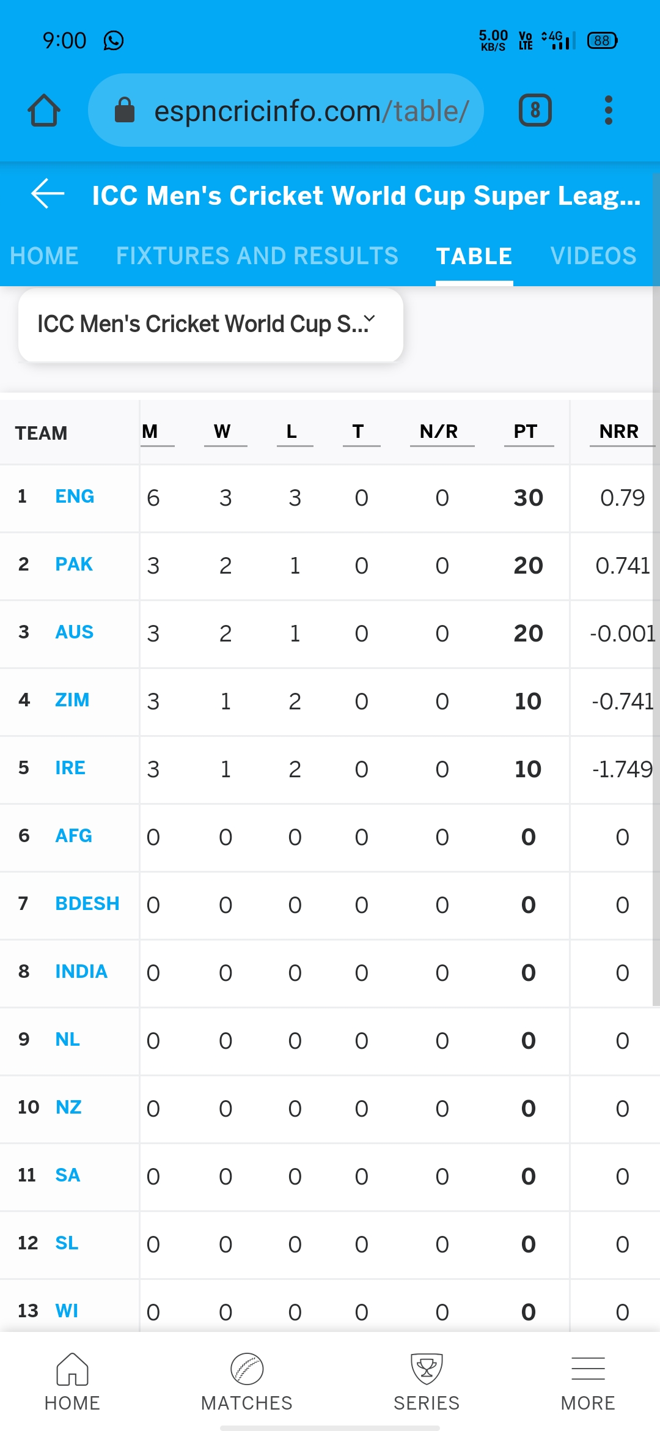660x1431 pixels.
Task: Open the England team link
Action: tap(75, 496)
